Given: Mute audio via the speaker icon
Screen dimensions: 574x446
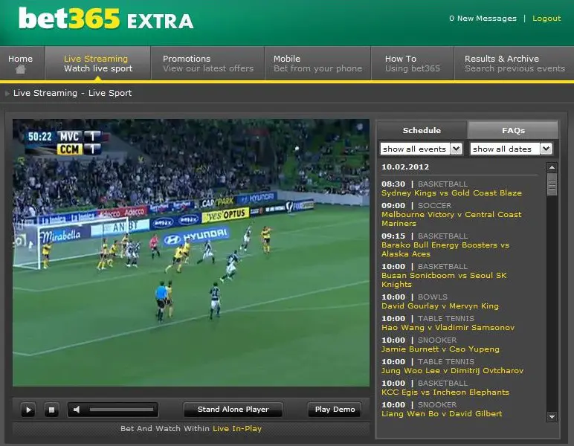Looking at the screenshot, I should (77, 410).
